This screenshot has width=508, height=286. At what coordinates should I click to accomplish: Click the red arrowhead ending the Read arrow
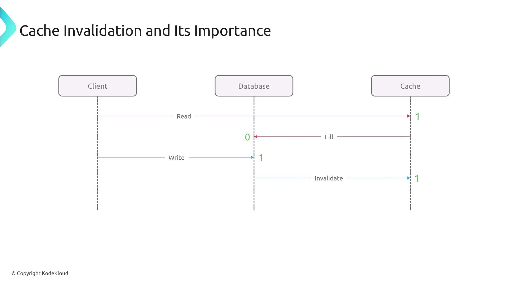pyautogui.click(x=409, y=116)
